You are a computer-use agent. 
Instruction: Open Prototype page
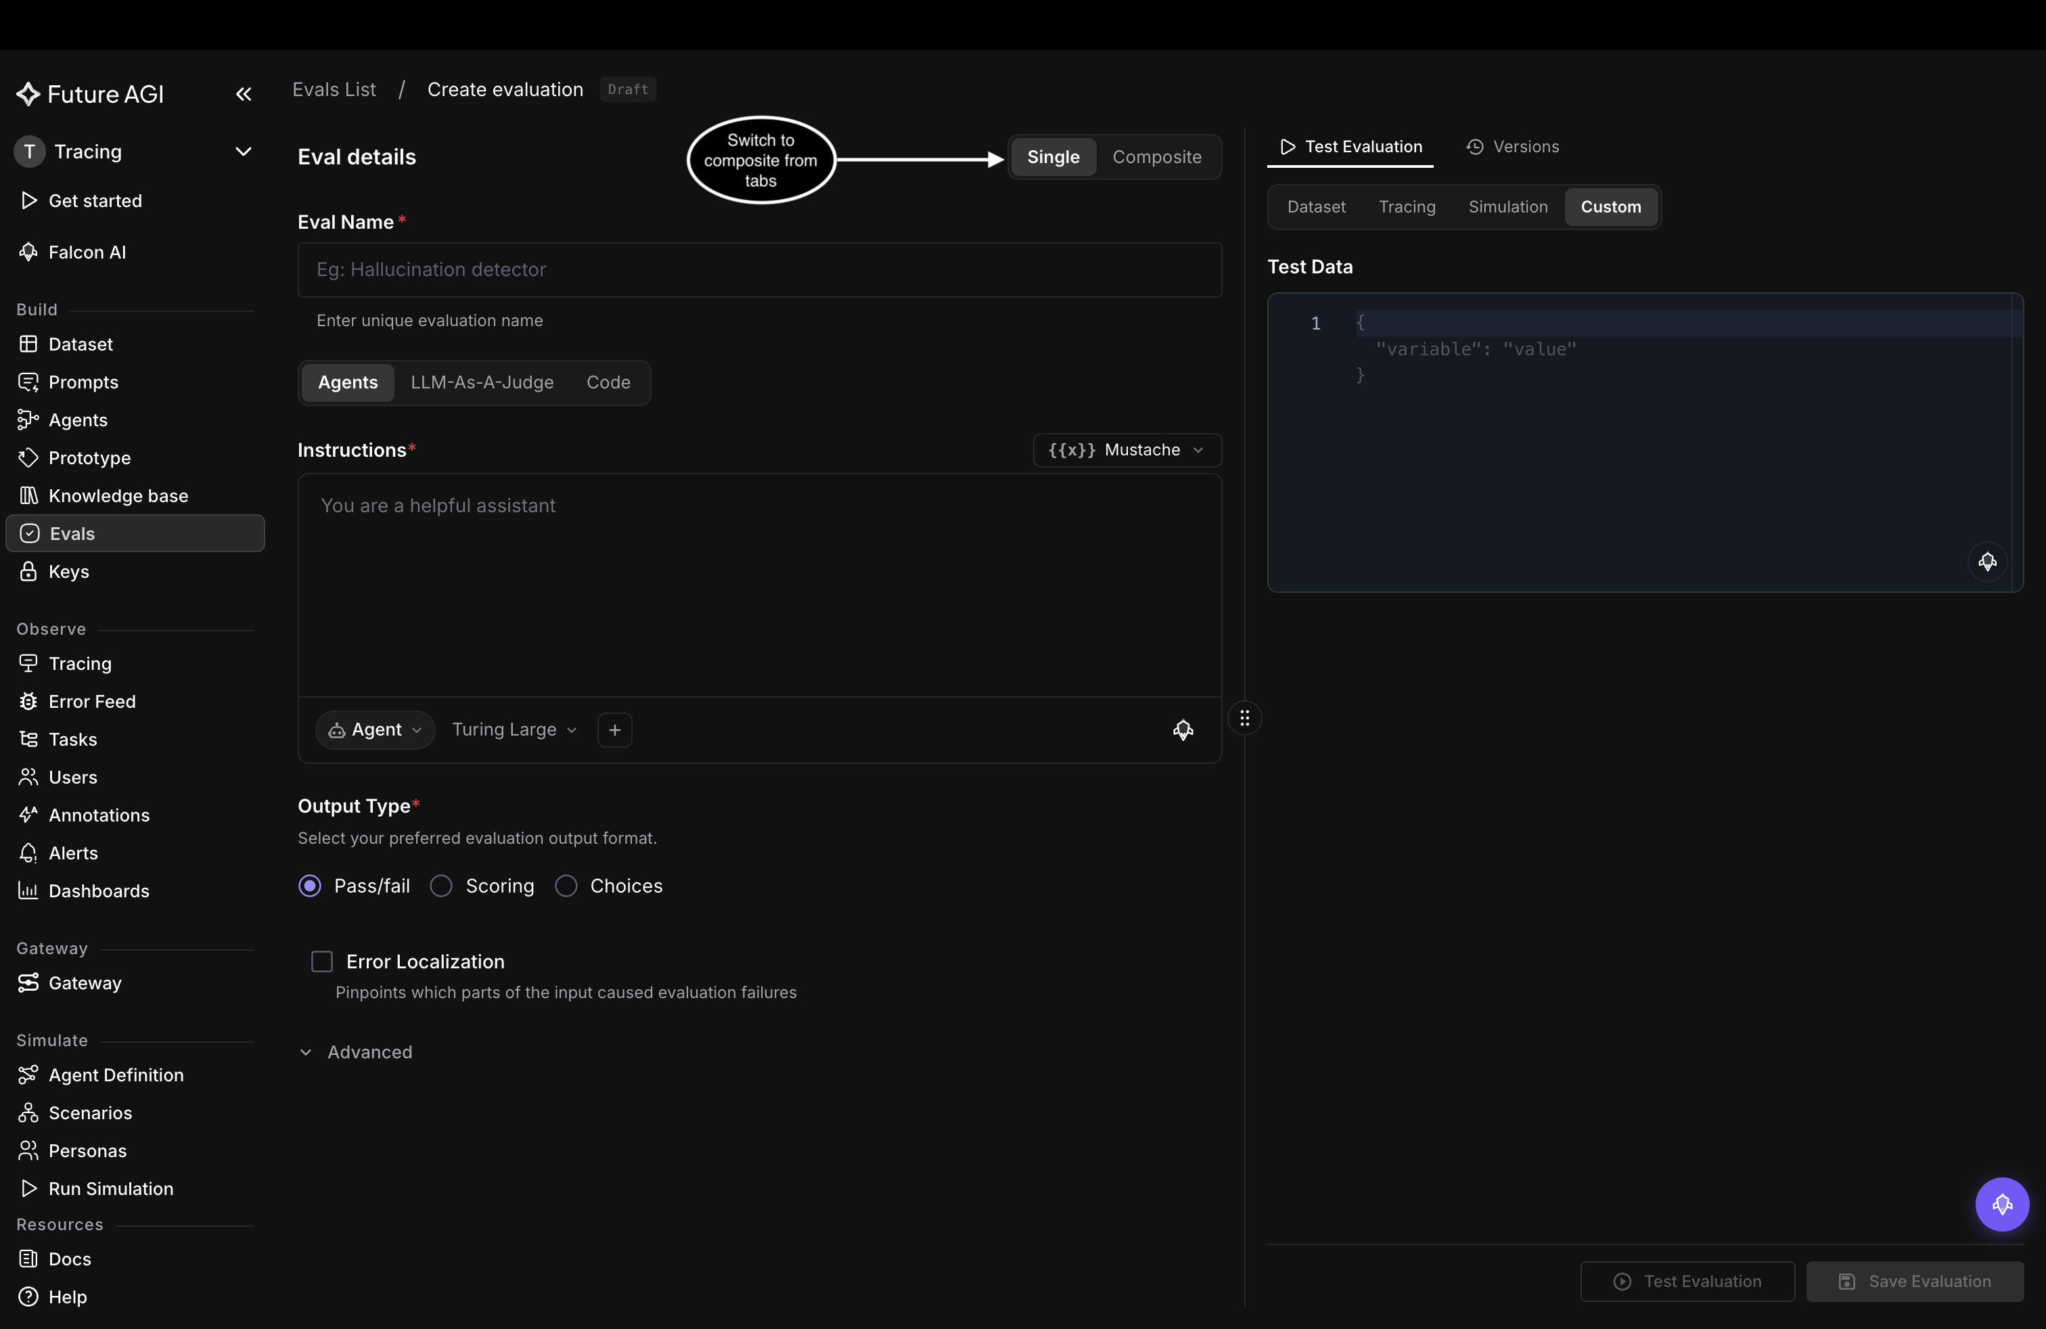click(89, 457)
